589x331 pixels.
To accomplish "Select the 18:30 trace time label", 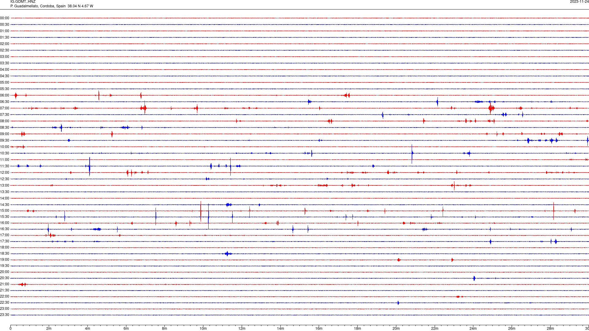I will [x=5, y=254].
